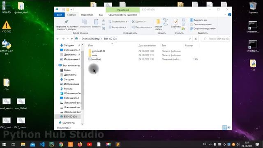Open the Delete dropdown with X icon
The height and width of the screenshot is (148, 263).
coord(139,21)
